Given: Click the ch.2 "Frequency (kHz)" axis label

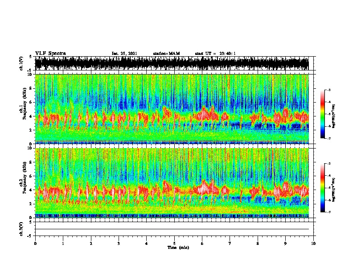Looking at the screenshot, I should 25,178.
